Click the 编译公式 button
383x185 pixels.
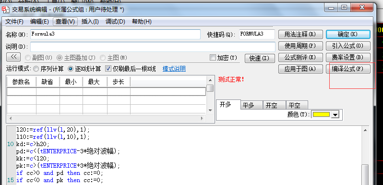coord(348,69)
